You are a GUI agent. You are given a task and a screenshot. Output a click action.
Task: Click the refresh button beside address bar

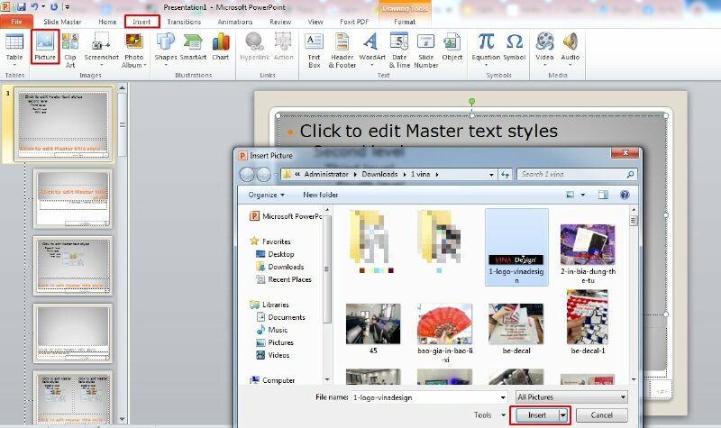pos(506,174)
